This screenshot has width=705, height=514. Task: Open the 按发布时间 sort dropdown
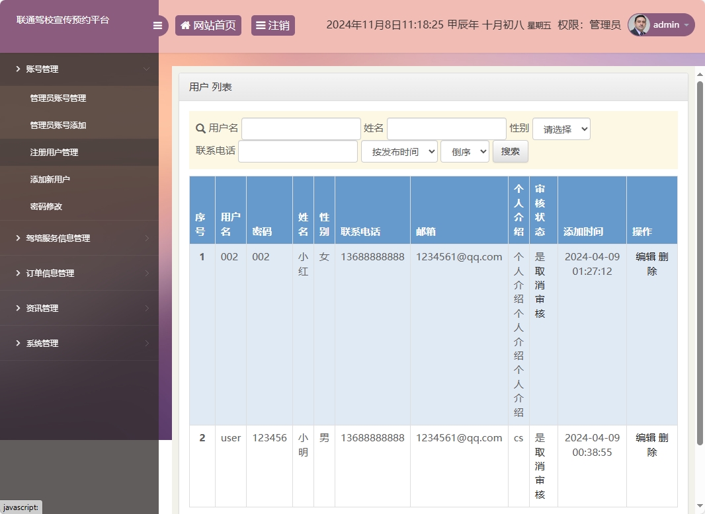[x=399, y=151]
